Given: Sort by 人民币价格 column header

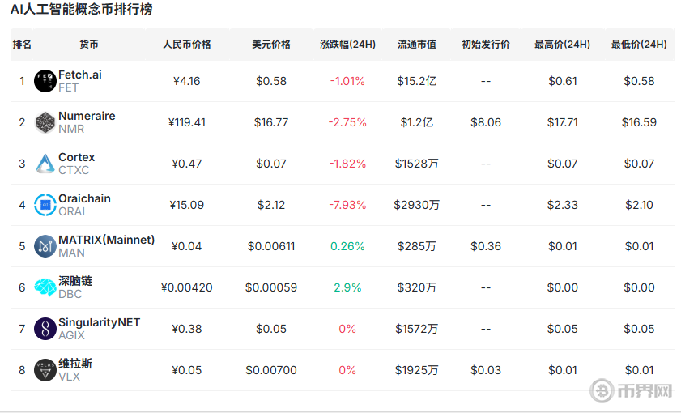Looking at the screenshot, I should click(x=187, y=45).
